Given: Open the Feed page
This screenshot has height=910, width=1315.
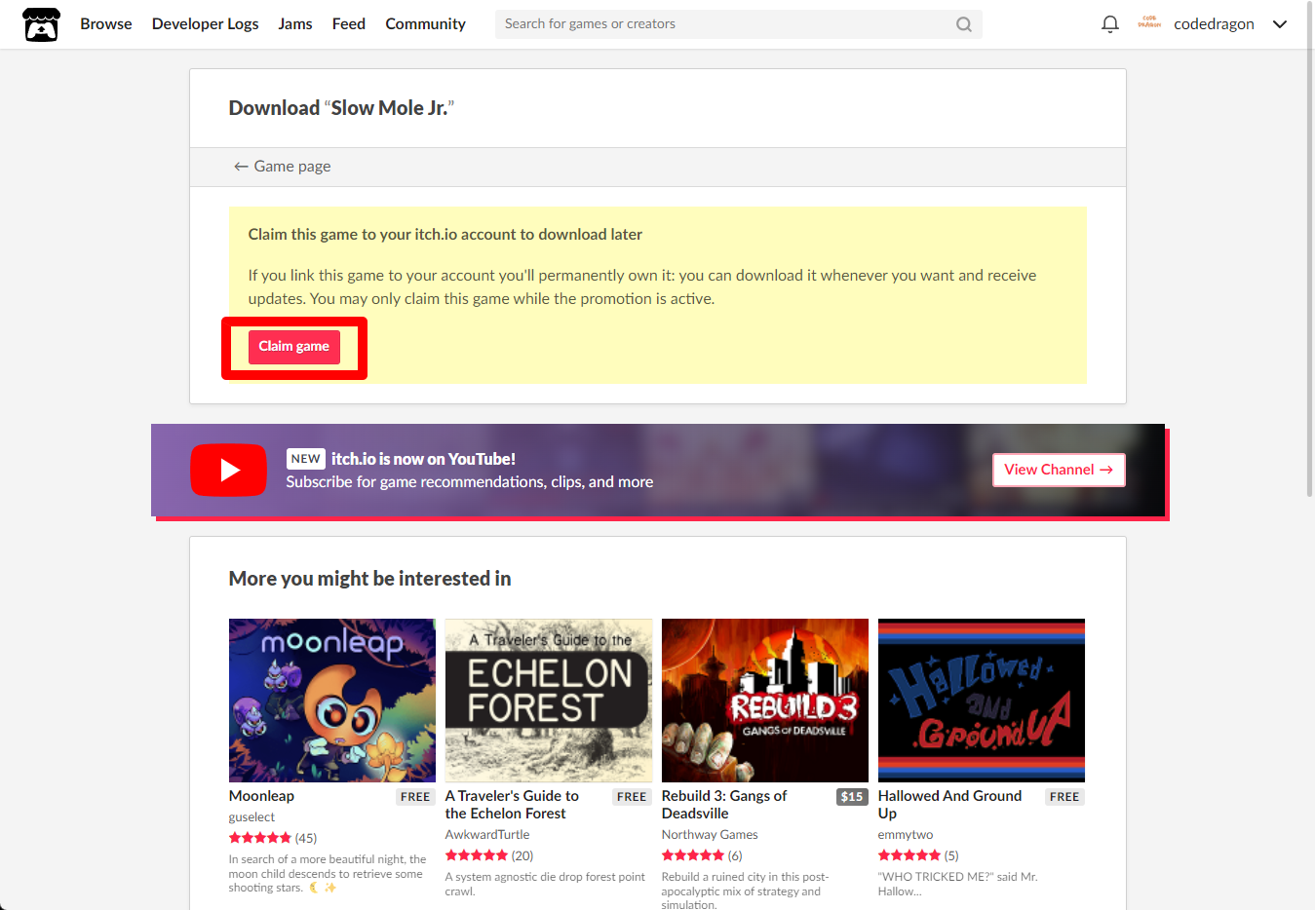Looking at the screenshot, I should point(348,24).
